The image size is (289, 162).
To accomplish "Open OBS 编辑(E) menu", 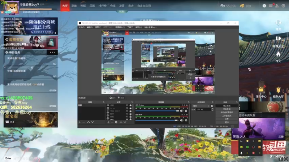I will click(x=90, y=27).
